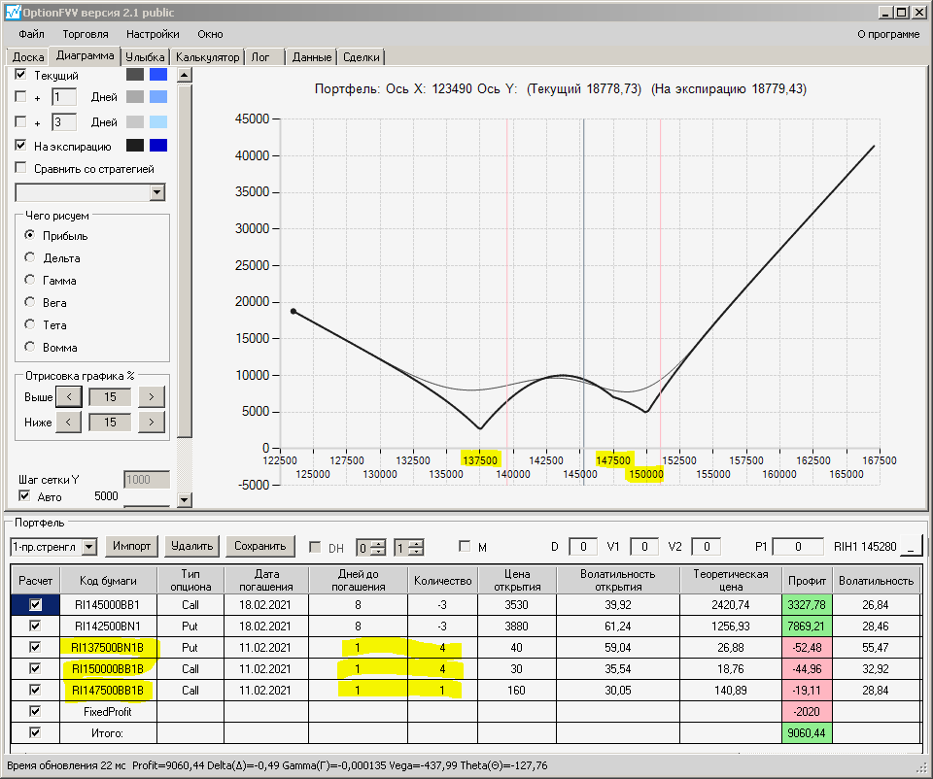Click the OptionFVV app icon in title bar
The image size is (933, 779).
[13, 12]
